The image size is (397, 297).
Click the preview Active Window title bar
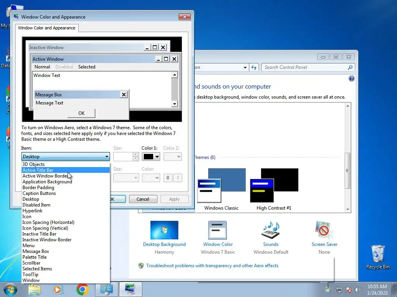click(93, 59)
